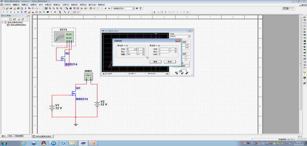Click the Internet Explorer taskbar icon

(24, 143)
